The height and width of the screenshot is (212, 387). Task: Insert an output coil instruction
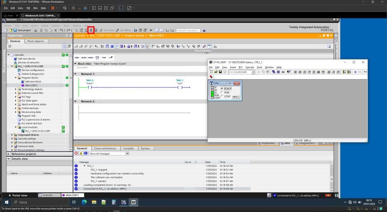coord(91,58)
